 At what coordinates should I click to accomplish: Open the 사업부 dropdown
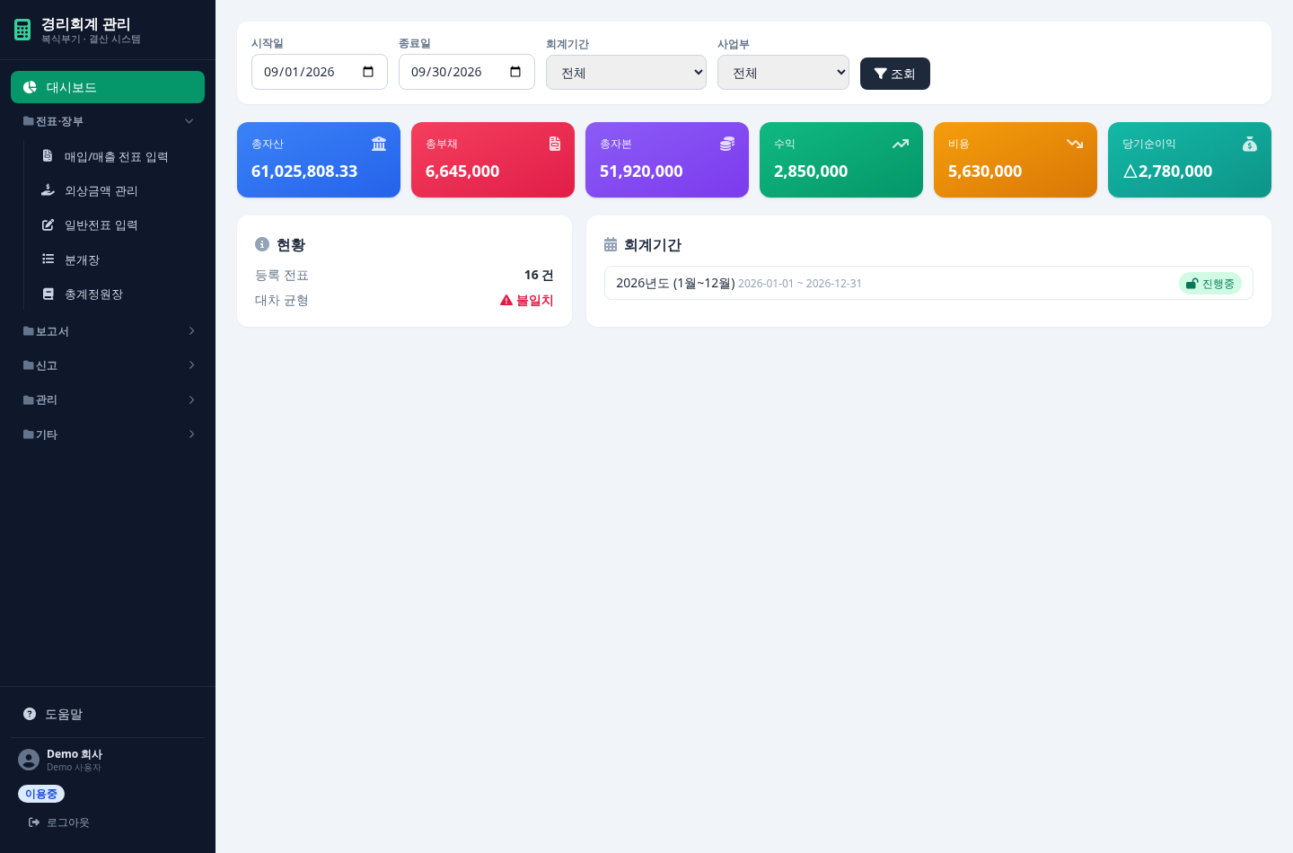pyautogui.click(x=783, y=73)
